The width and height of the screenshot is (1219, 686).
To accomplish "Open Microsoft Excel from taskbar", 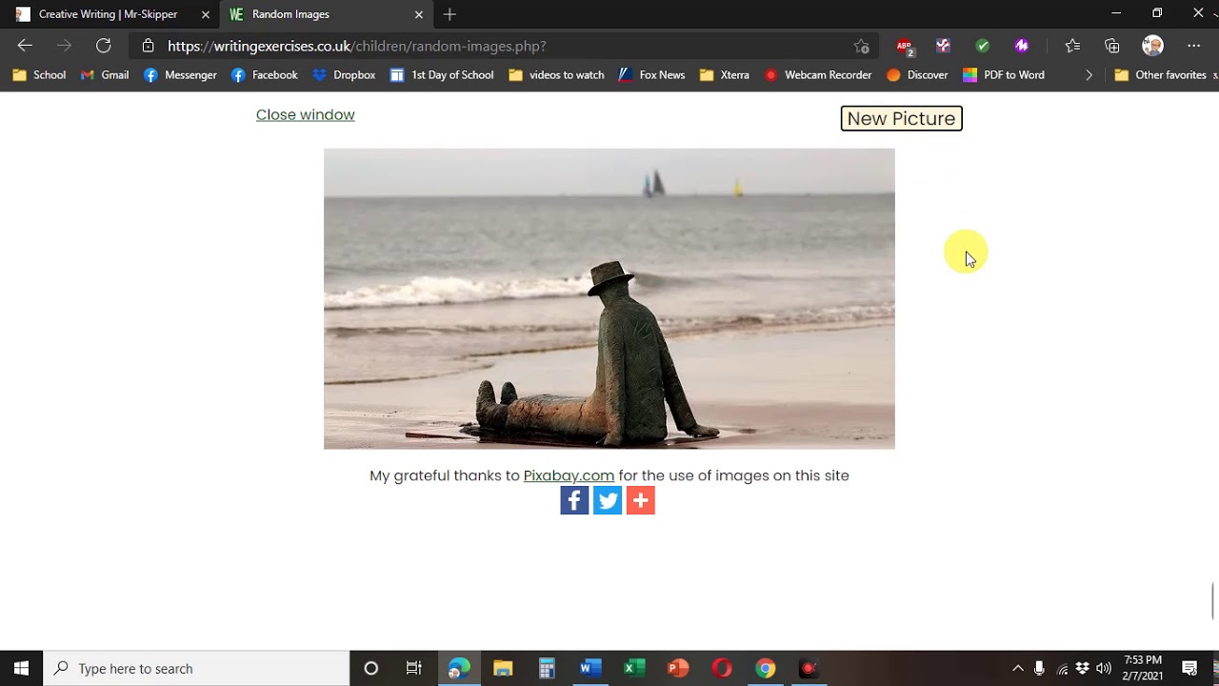I will coord(633,668).
